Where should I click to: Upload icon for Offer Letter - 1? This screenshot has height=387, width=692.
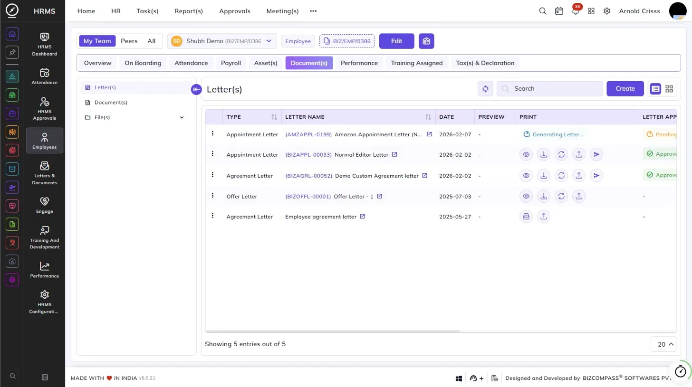pyautogui.click(x=579, y=196)
